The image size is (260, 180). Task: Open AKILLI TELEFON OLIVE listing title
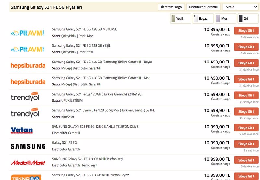point(95,127)
